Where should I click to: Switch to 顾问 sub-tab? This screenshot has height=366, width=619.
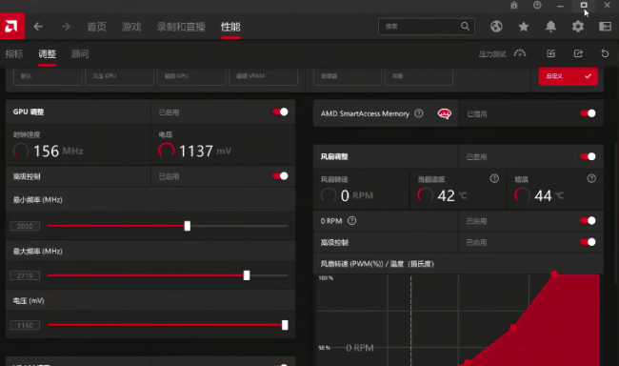point(80,53)
